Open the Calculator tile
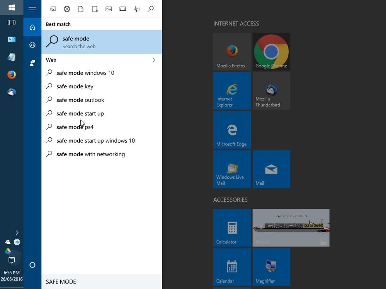The height and width of the screenshot is (289, 386). coord(232,228)
